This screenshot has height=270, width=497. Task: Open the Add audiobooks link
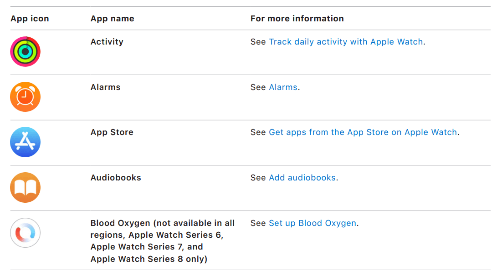click(x=302, y=178)
